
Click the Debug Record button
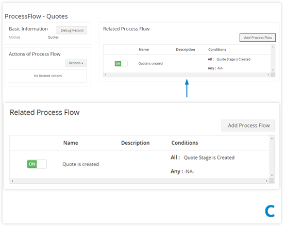coord(72,30)
